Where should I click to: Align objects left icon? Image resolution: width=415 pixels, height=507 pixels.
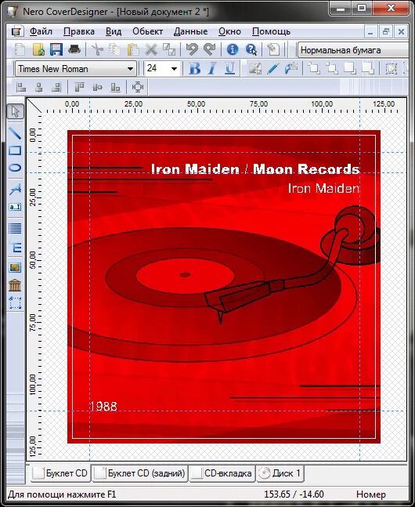tap(21, 87)
